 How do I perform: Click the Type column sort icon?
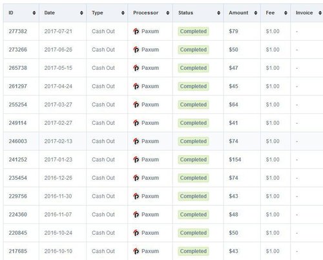coord(123,13)
